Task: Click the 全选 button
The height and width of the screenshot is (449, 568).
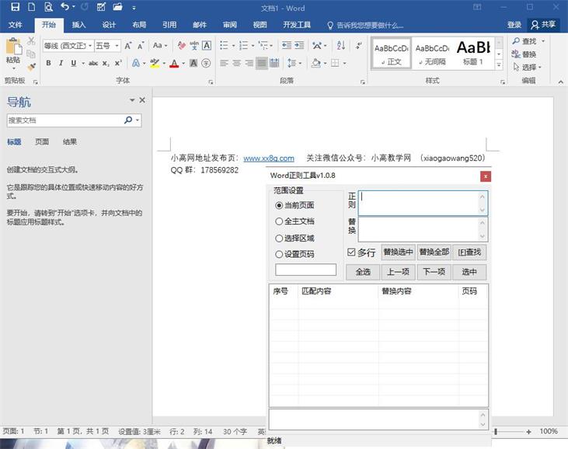Action: click(363, 272)
